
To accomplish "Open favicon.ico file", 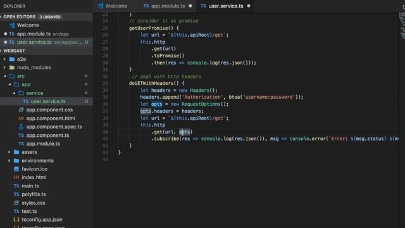I will [x=34, y=169].
